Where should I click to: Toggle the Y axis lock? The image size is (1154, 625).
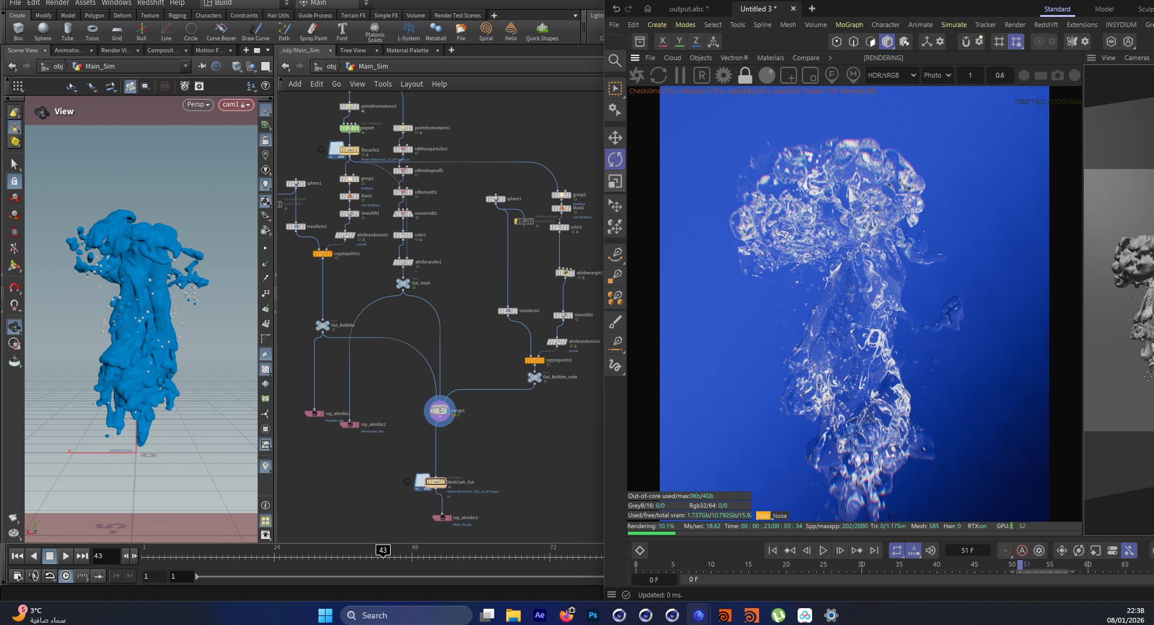[679, 42]
